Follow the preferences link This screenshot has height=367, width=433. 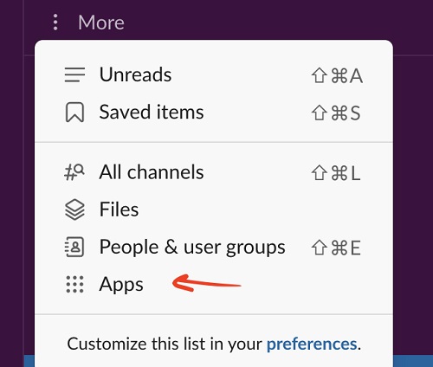pyautogui.click(x=312, y=344)
